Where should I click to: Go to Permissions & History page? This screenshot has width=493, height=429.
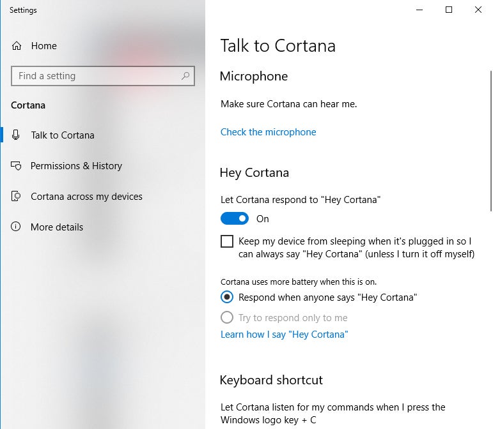76,166
